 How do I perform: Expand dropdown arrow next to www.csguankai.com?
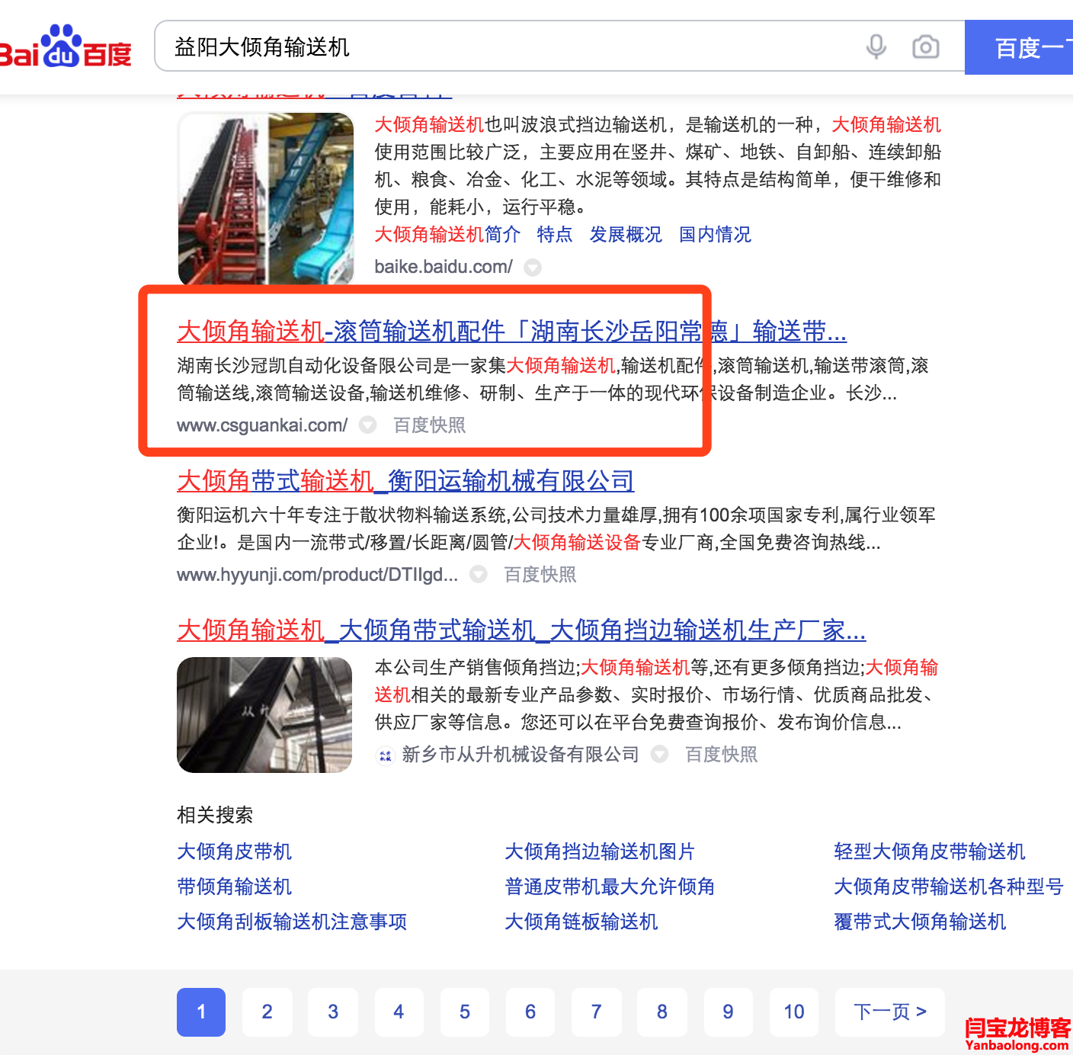point(368,425)
